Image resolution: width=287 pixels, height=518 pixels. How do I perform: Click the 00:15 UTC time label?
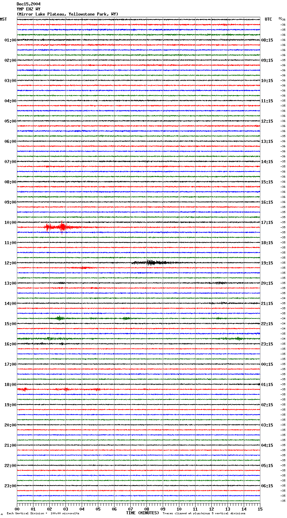pyautogui.click(x=267, y=364)
